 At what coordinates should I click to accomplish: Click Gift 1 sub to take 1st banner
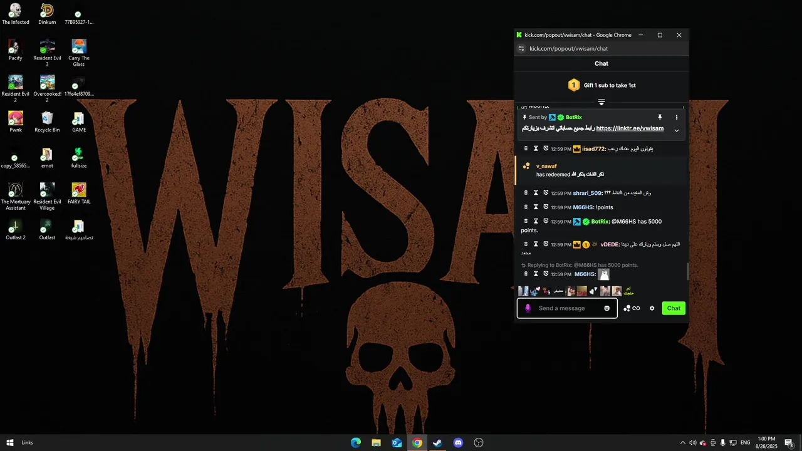point(601,85)
